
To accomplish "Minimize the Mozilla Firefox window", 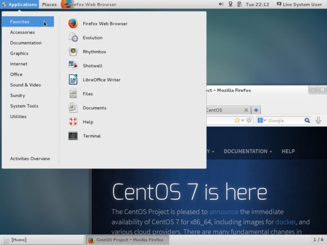I will [313, 90].
